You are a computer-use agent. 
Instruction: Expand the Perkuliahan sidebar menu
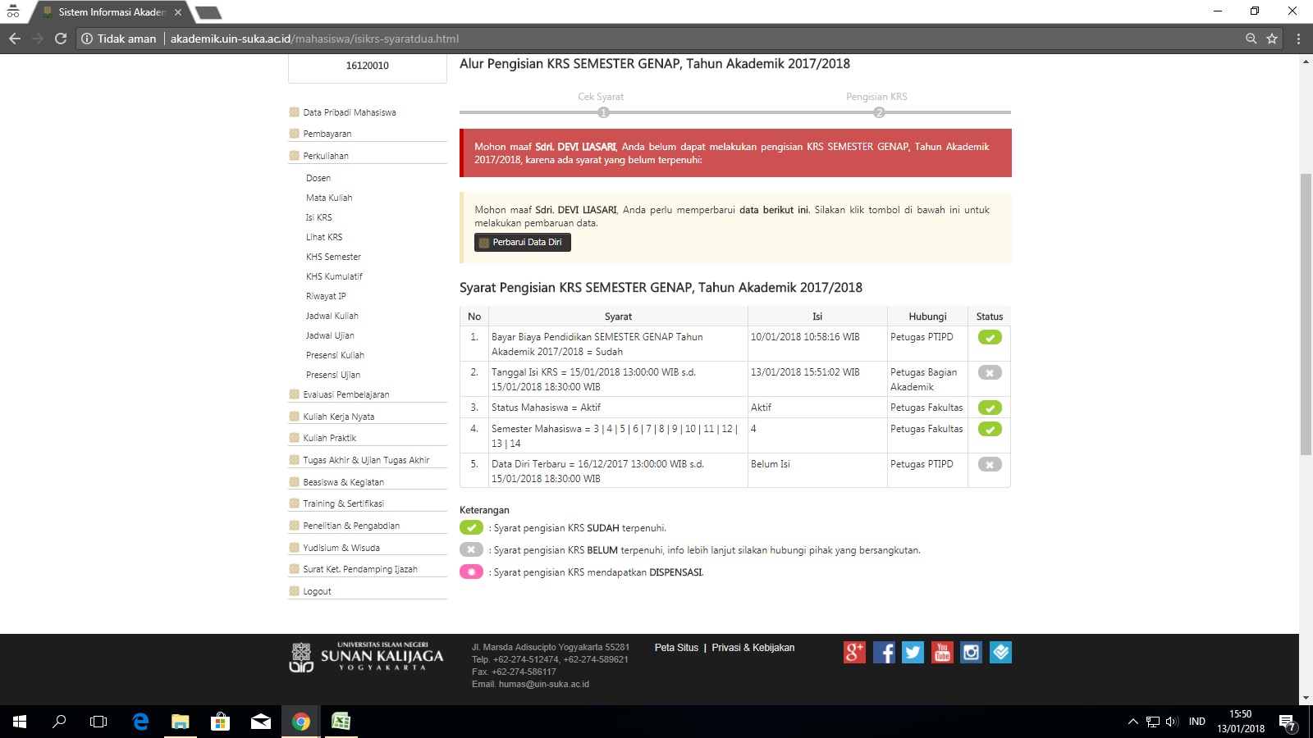326,156
